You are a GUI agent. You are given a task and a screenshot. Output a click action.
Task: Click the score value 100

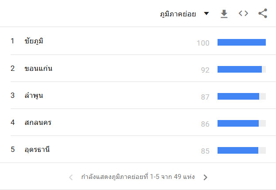203,43
